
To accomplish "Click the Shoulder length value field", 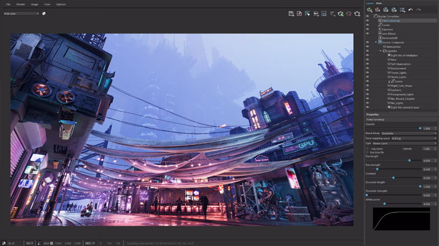I will 428,186.
